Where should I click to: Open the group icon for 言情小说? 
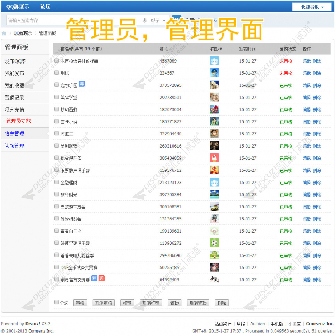tap(214, 121)
